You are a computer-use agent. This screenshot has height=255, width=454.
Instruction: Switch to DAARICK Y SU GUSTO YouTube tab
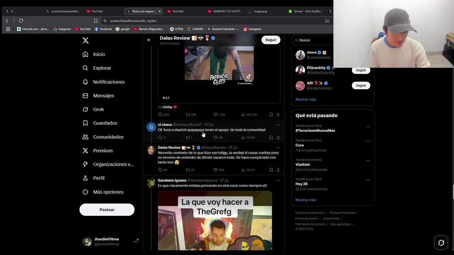[x=224, y=11]
